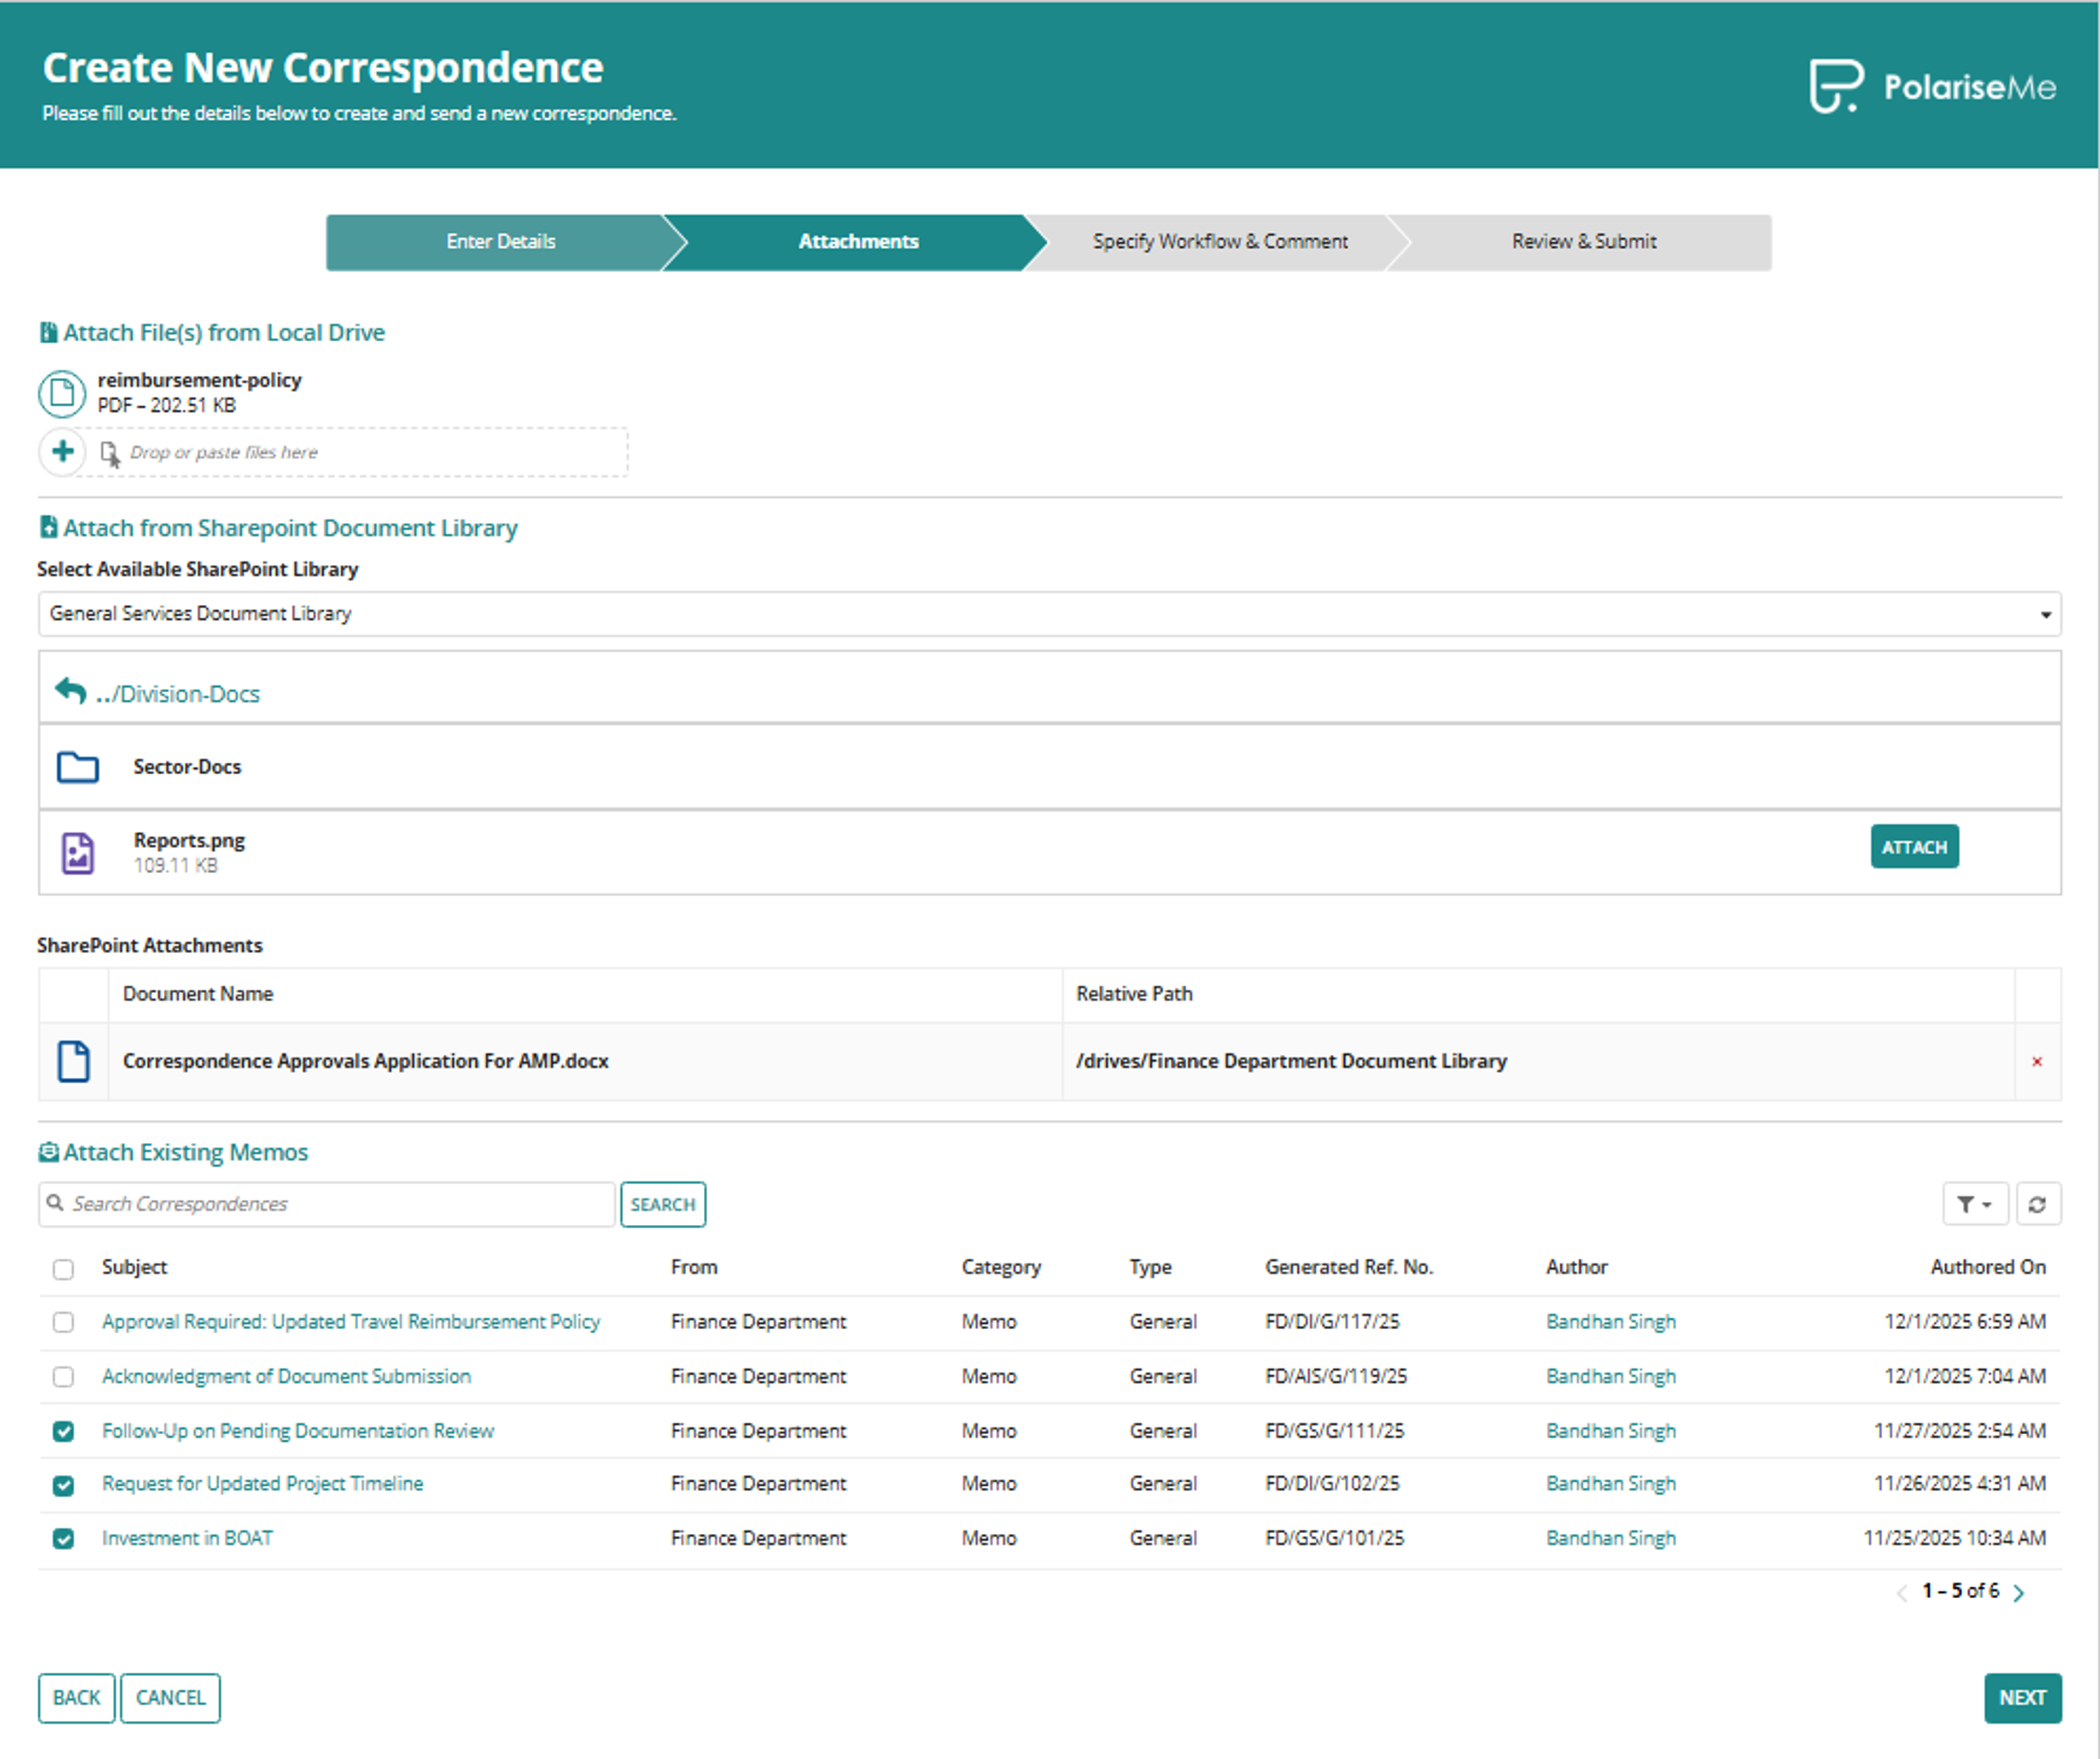Click date 11/27/2025 2:54 AM
Image resolution: width=2100 pixels, height=1759 pixels.
tap(1959, 1431)
